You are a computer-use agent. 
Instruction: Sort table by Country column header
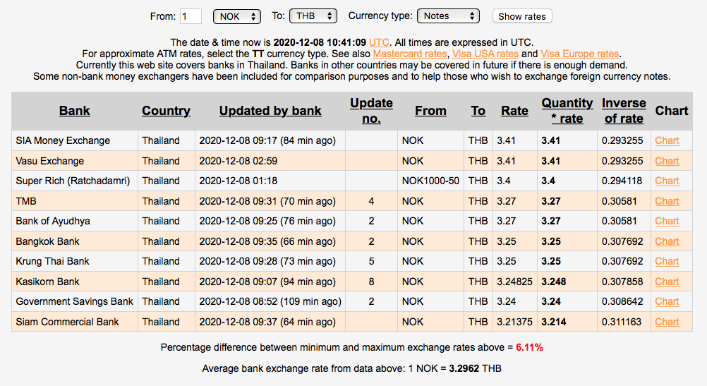(x=166, y=111)
